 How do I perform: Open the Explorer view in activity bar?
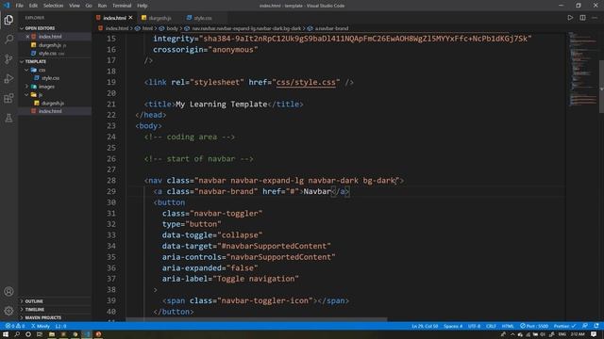[x=8, y=20]
